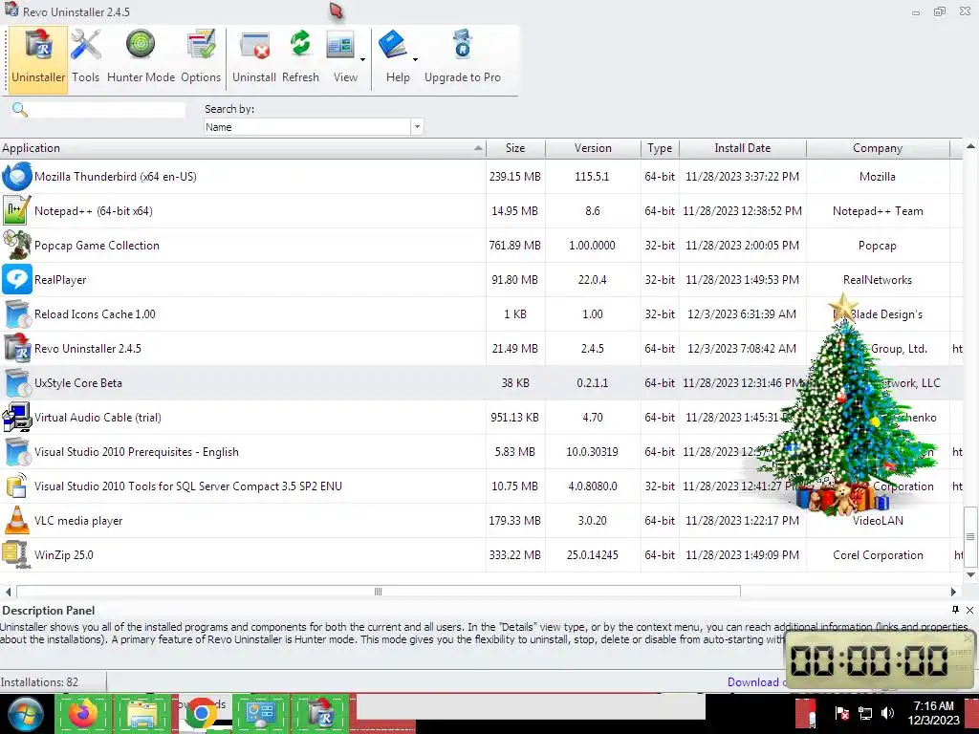
Task: Open the View dropdown arrow
Action: [x=362, y=60]
